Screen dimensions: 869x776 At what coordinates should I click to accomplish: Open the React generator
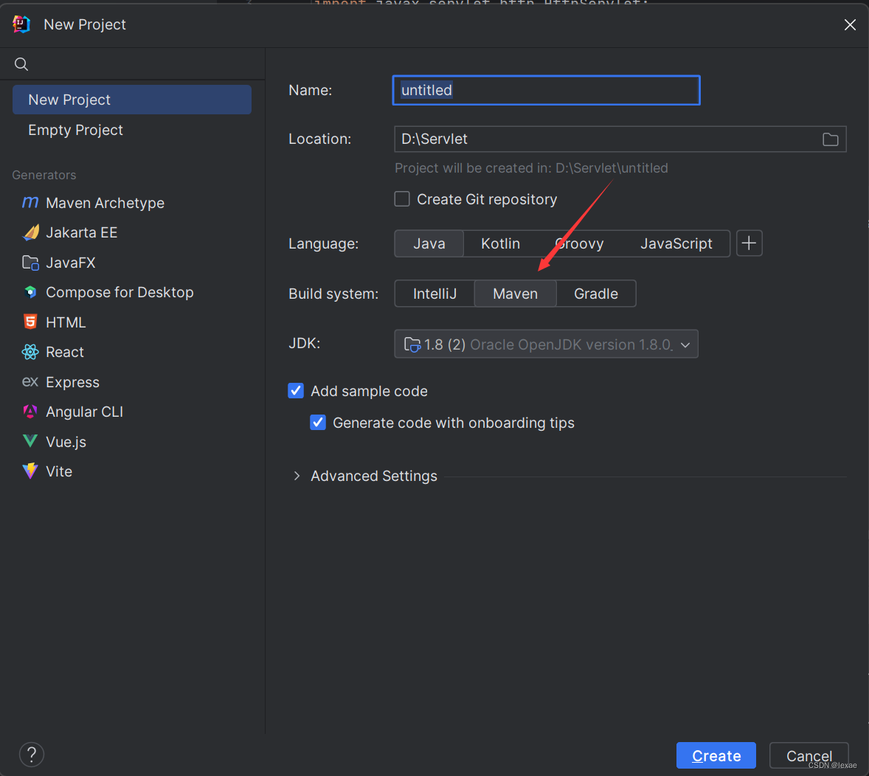[132, 352]
